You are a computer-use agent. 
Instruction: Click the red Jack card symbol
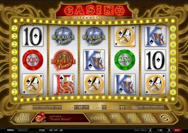(64, 84)
